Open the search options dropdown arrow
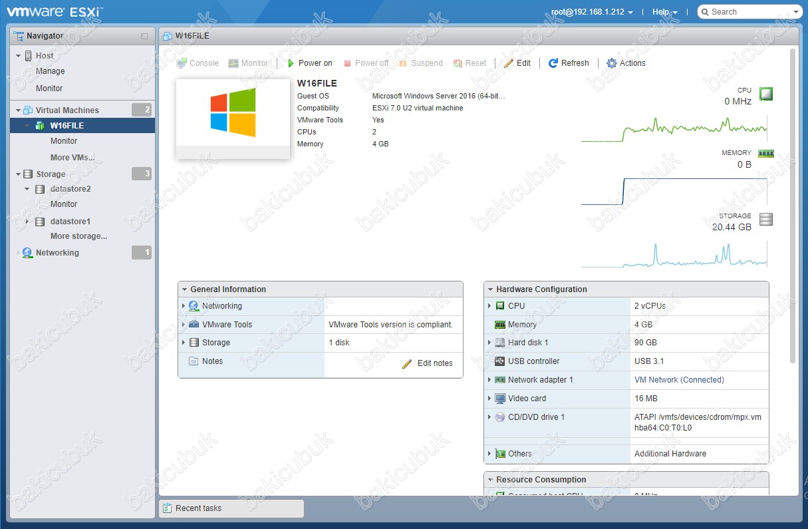The image size is (808, 529). tap(797, 12)
